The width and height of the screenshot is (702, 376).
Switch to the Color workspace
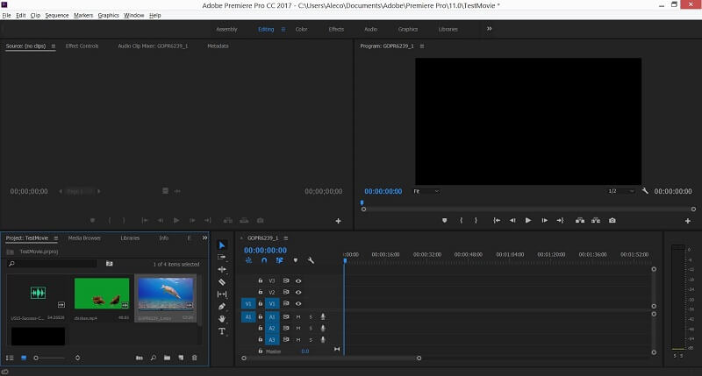[301, 29]
